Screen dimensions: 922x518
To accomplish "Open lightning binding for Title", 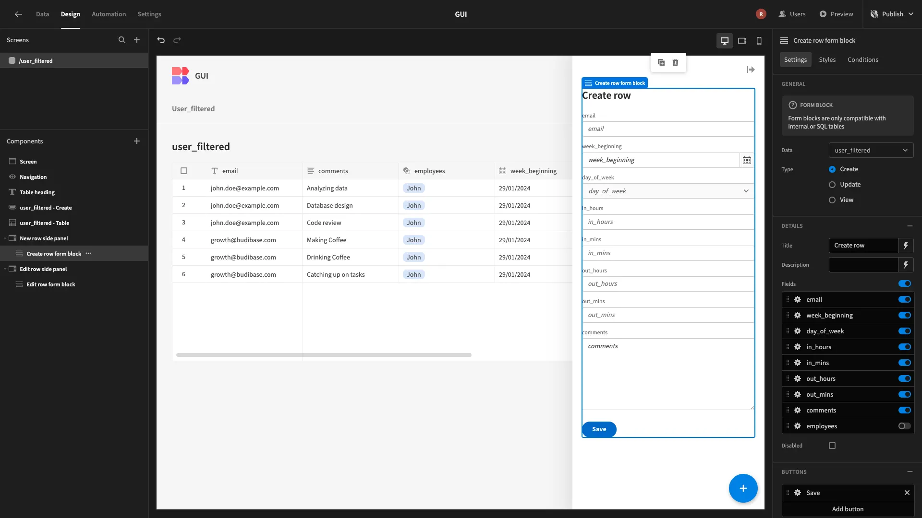I will [906, 246].
